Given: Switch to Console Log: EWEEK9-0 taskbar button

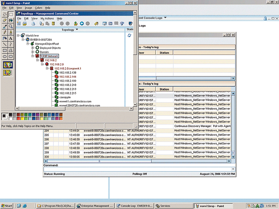Looking at the screenshot, I should click(134, 206).
